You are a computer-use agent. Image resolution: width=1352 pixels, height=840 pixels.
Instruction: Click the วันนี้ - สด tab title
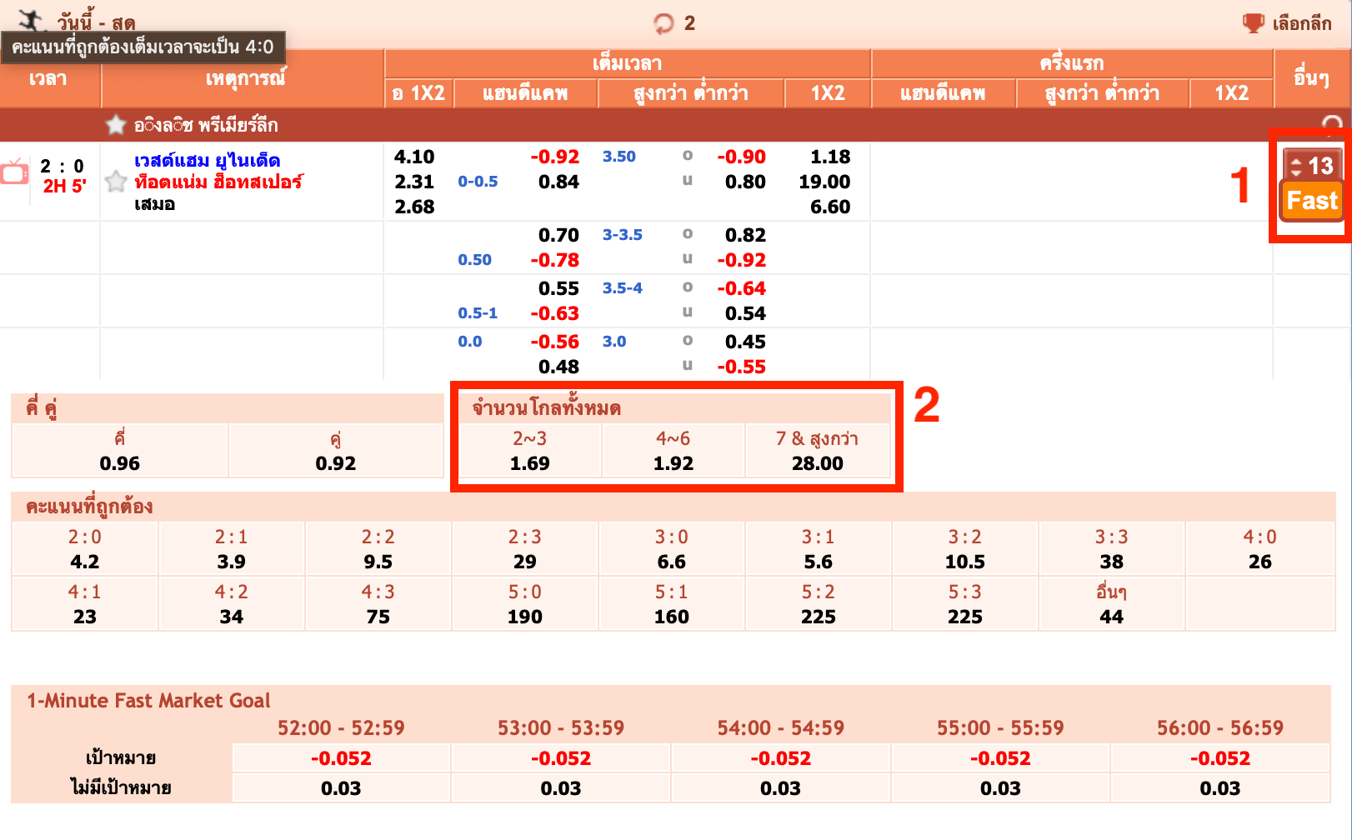pos(96,22)
